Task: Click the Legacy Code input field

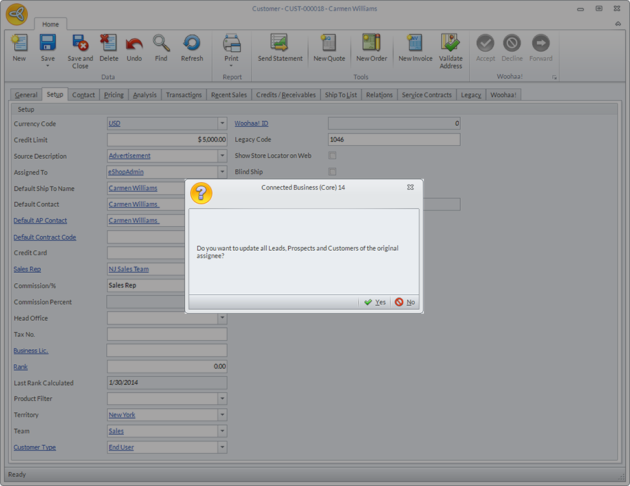Action: tap(394, 139)
